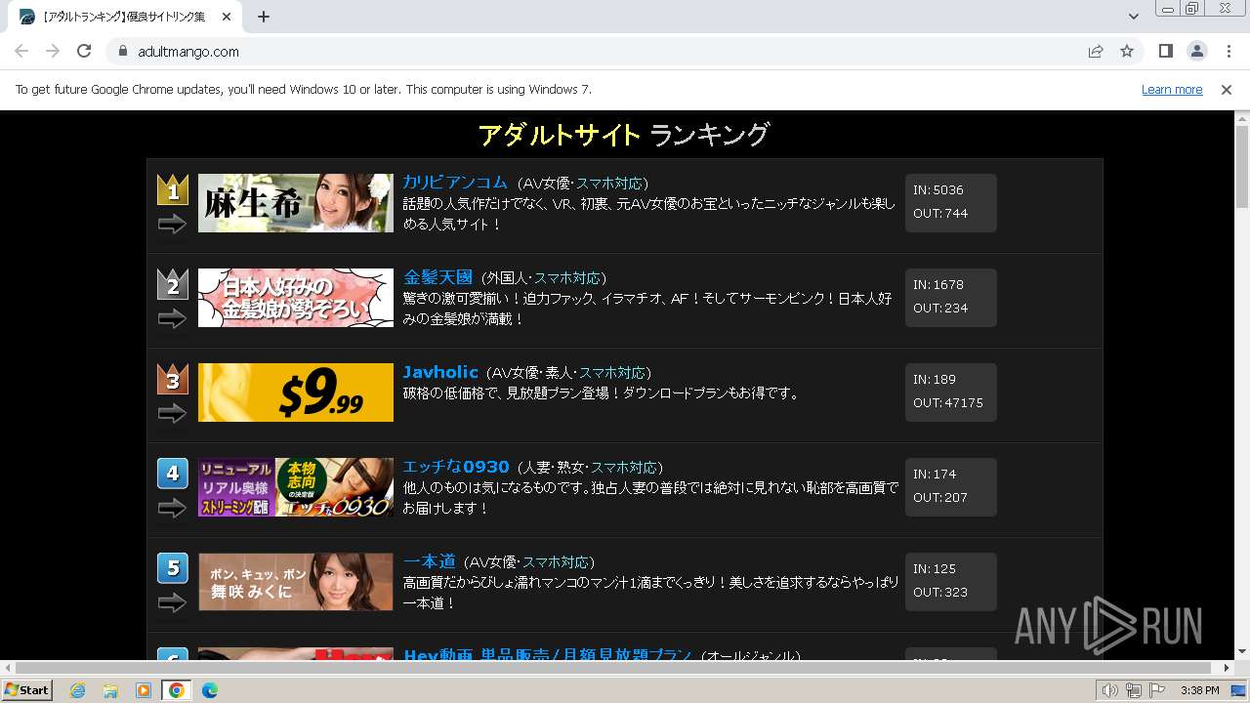Click the arrow under rank 5

pos(172,603)
